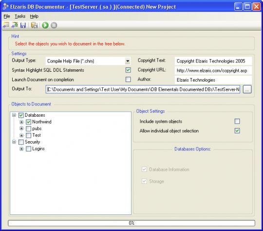Uncheck Allow individual object selection
263x231 pixels.
click(x=237, y=131)
